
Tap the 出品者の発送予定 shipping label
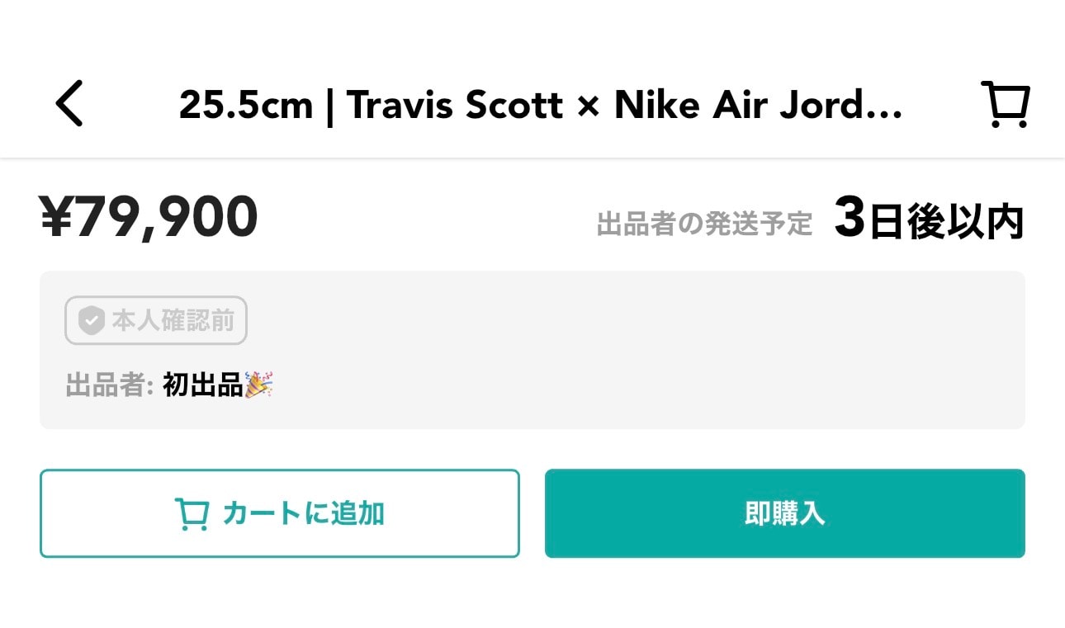click(703, 221)
